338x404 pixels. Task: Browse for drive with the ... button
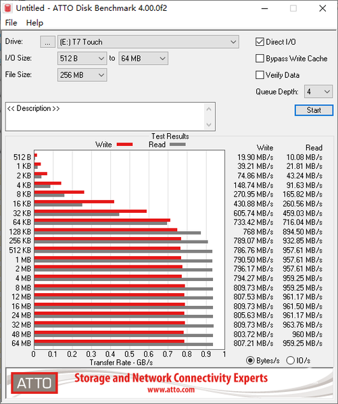point(47,42)
